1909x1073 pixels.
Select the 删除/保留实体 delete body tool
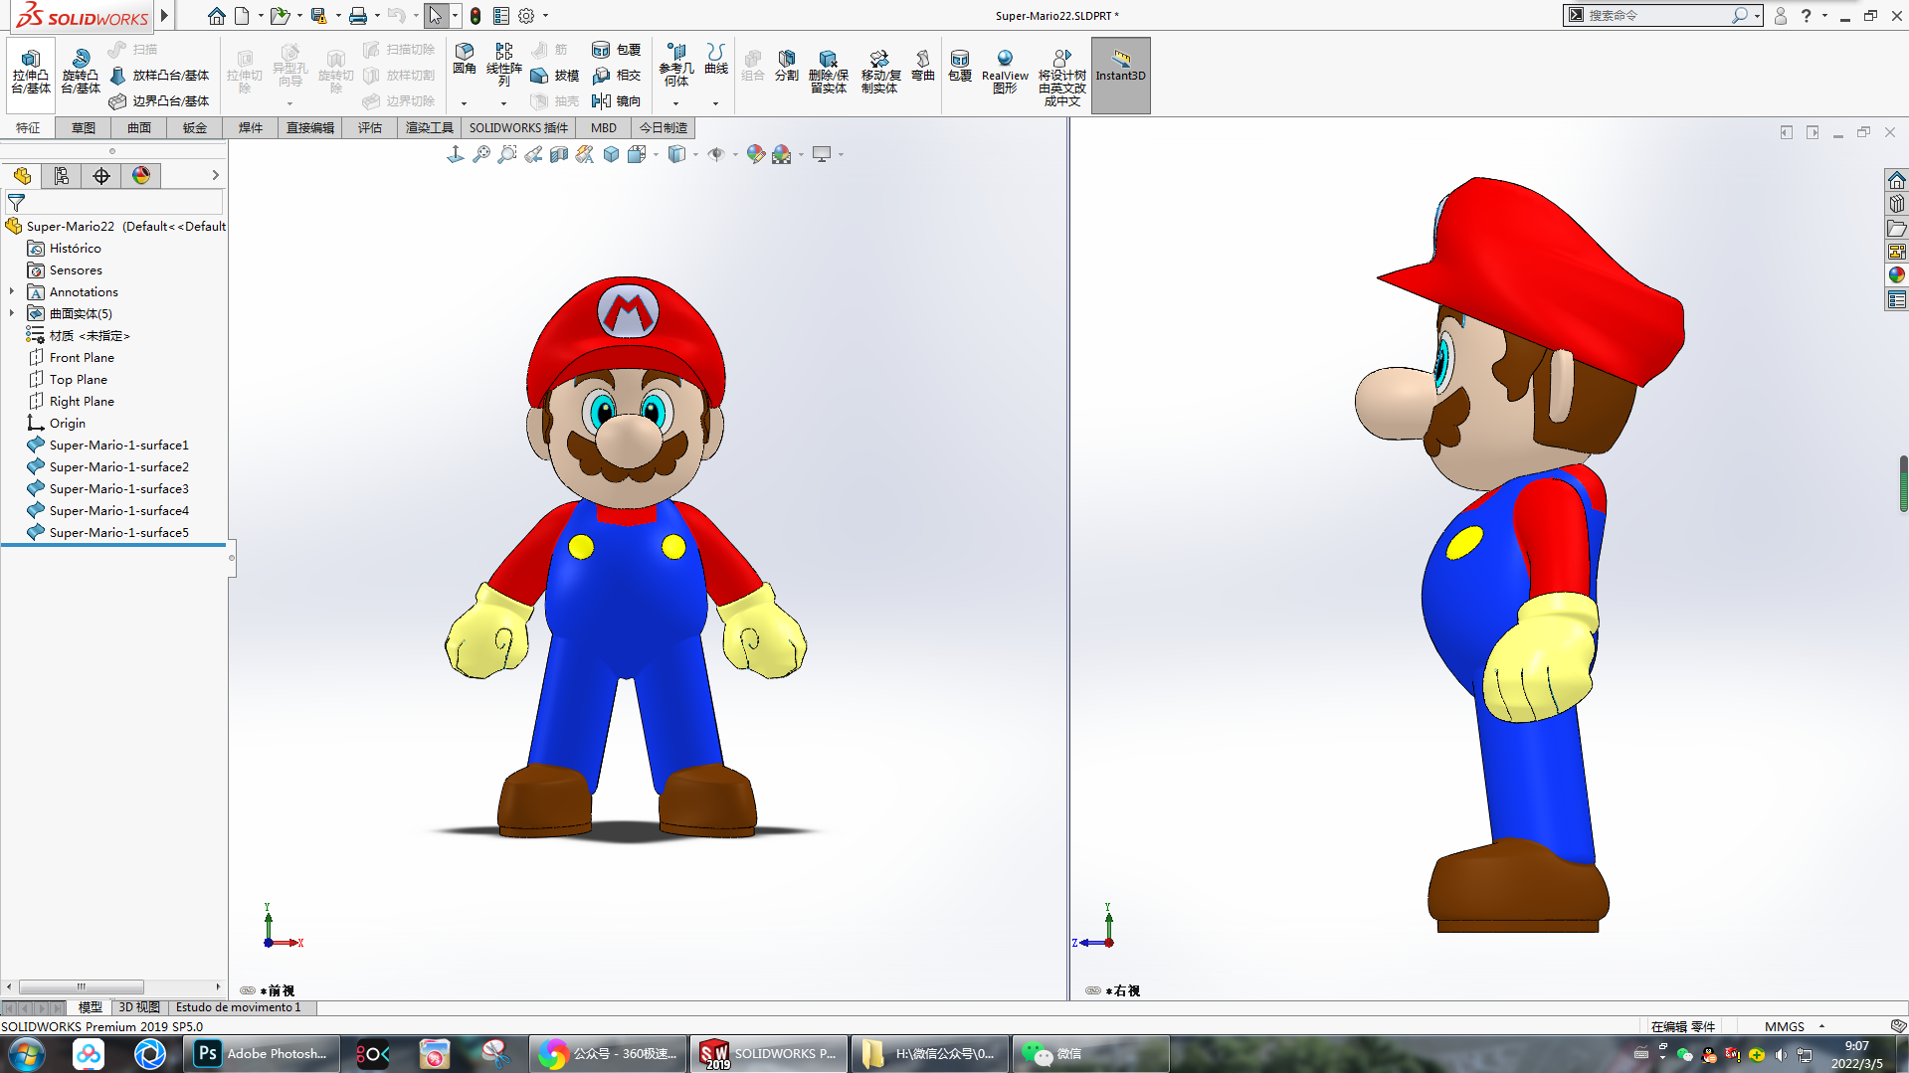(x=828, y=72)
